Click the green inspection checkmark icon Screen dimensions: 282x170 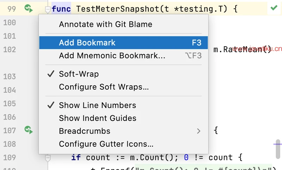pyautogui.click(x=274, y=8)
